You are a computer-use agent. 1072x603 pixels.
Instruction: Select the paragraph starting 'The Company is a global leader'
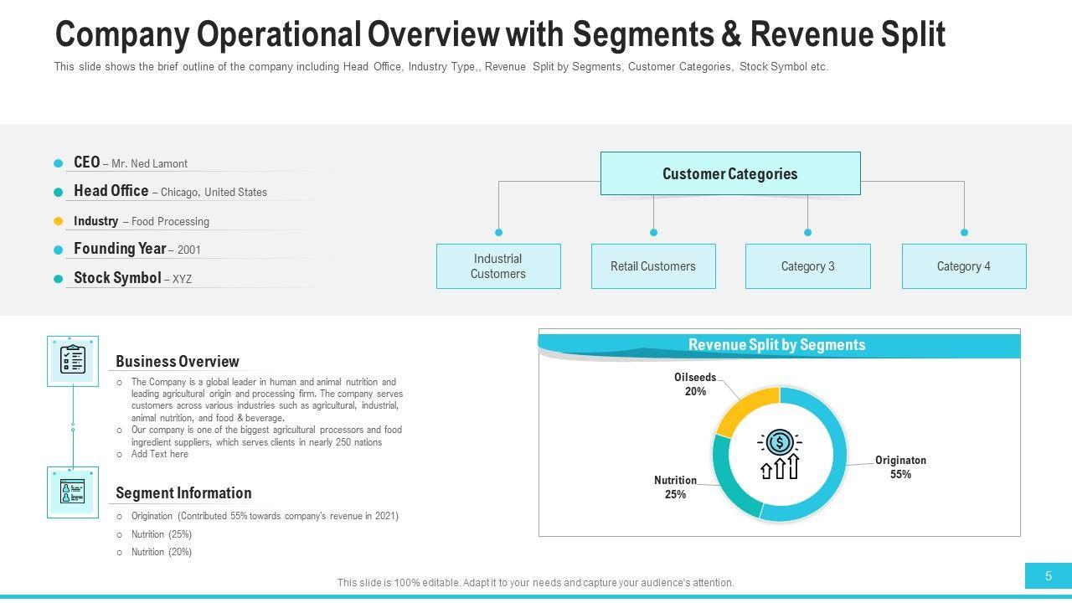[266, 399]
